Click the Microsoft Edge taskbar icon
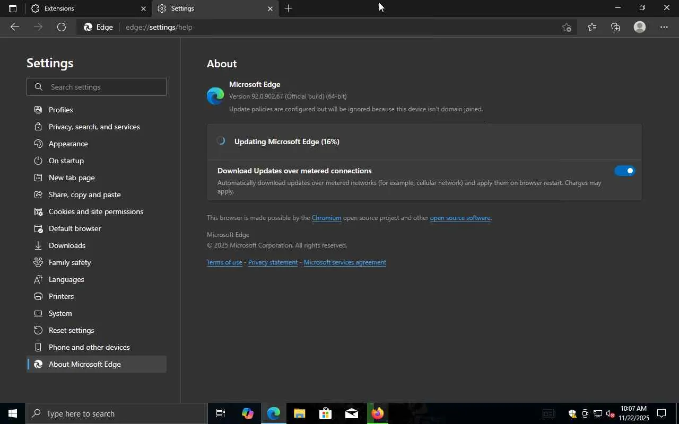Image resolution: width=679 pixels, height=424 pixels. coord(274,413)
